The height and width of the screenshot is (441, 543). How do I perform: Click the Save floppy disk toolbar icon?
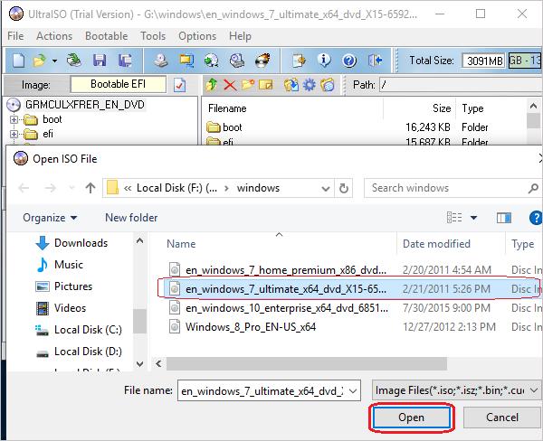pos(100,61)
